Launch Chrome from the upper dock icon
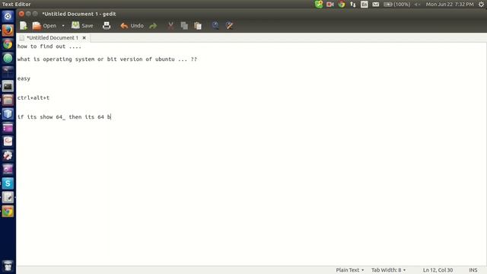Image resolution: width=487 pixels, height=274 pixels. click(8, 44)
